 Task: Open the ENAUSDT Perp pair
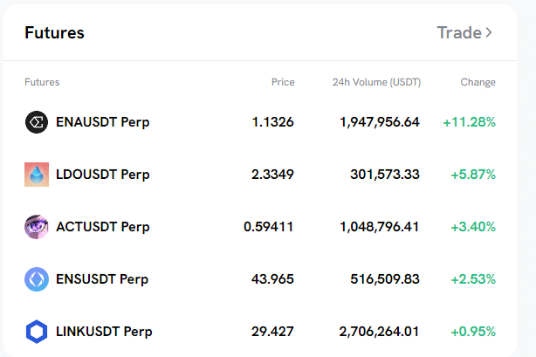[x=102, y=122]
